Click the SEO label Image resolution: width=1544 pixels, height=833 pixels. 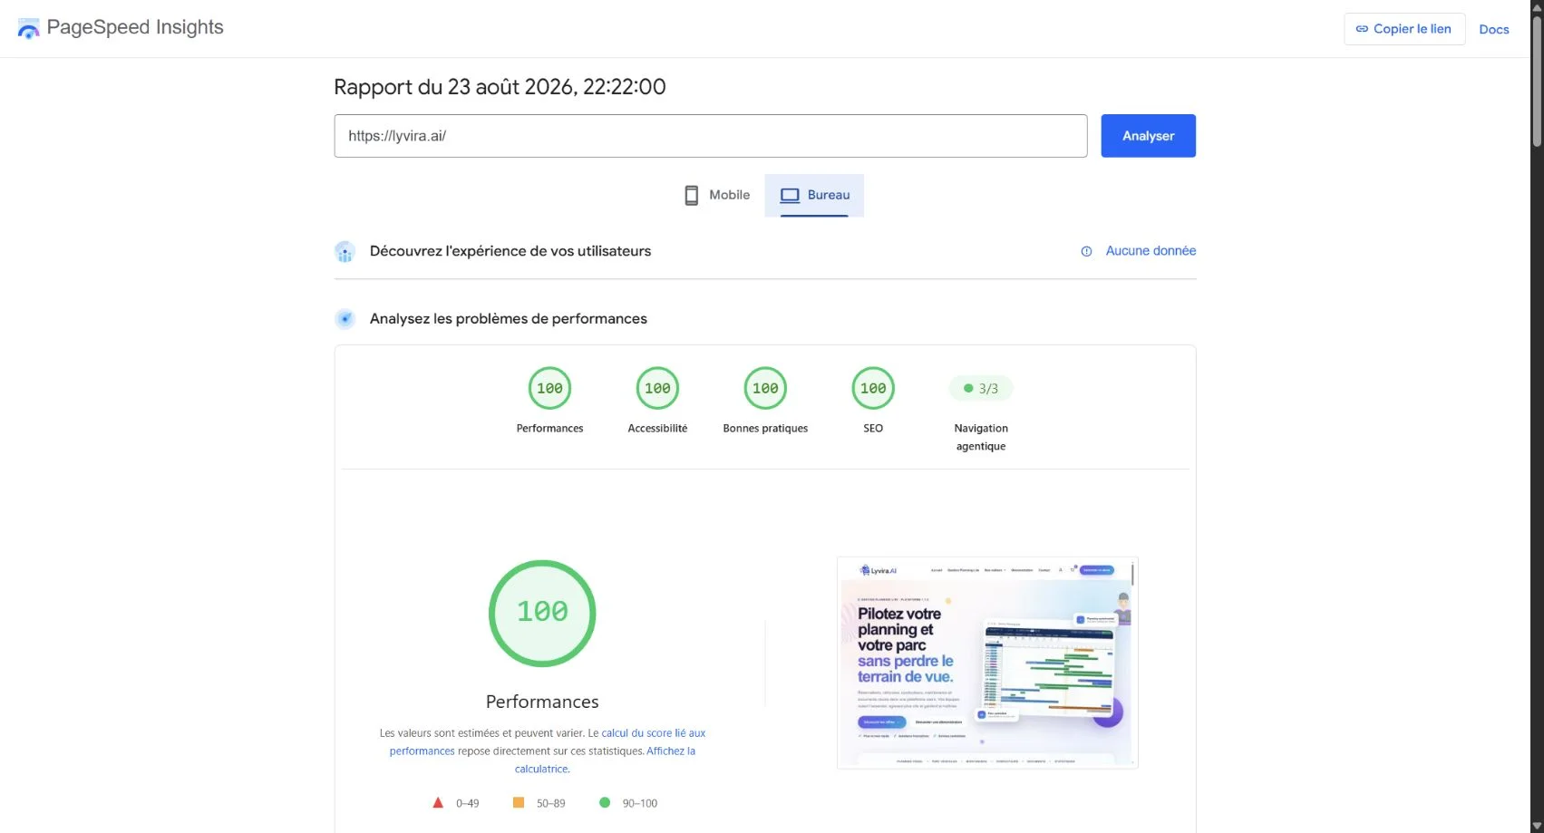coord(873,429)
